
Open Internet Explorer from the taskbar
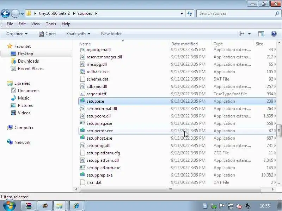[x=76, y=206]
